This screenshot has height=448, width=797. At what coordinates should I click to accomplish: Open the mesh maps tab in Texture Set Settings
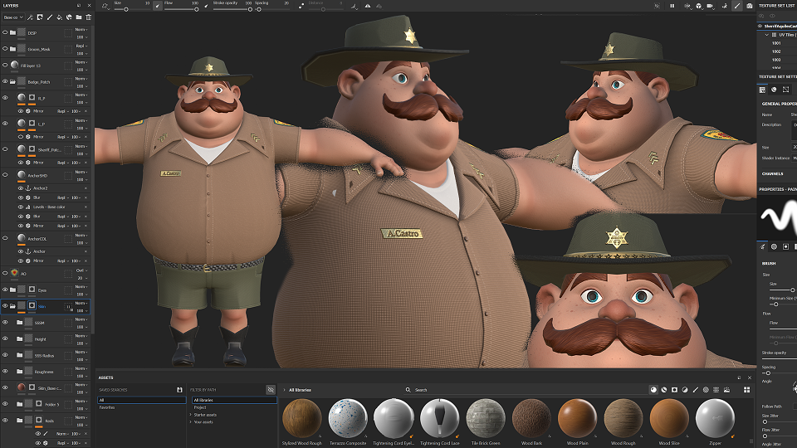tap(774, 90)
